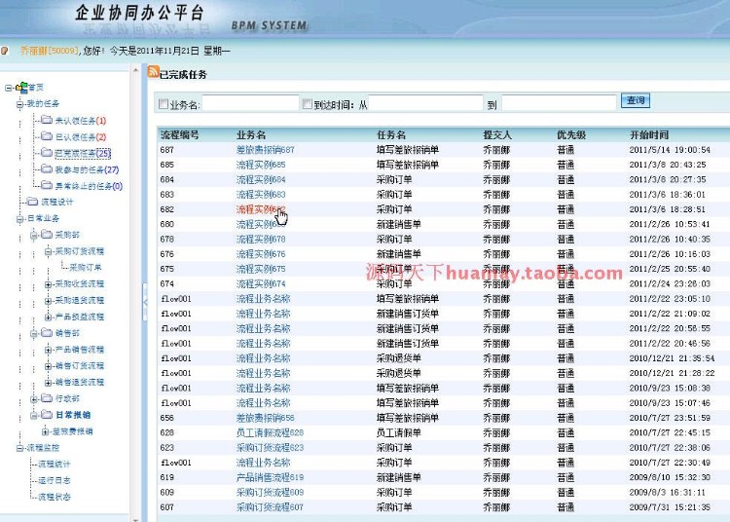Click the 任务名 column header

pos(391,135)
